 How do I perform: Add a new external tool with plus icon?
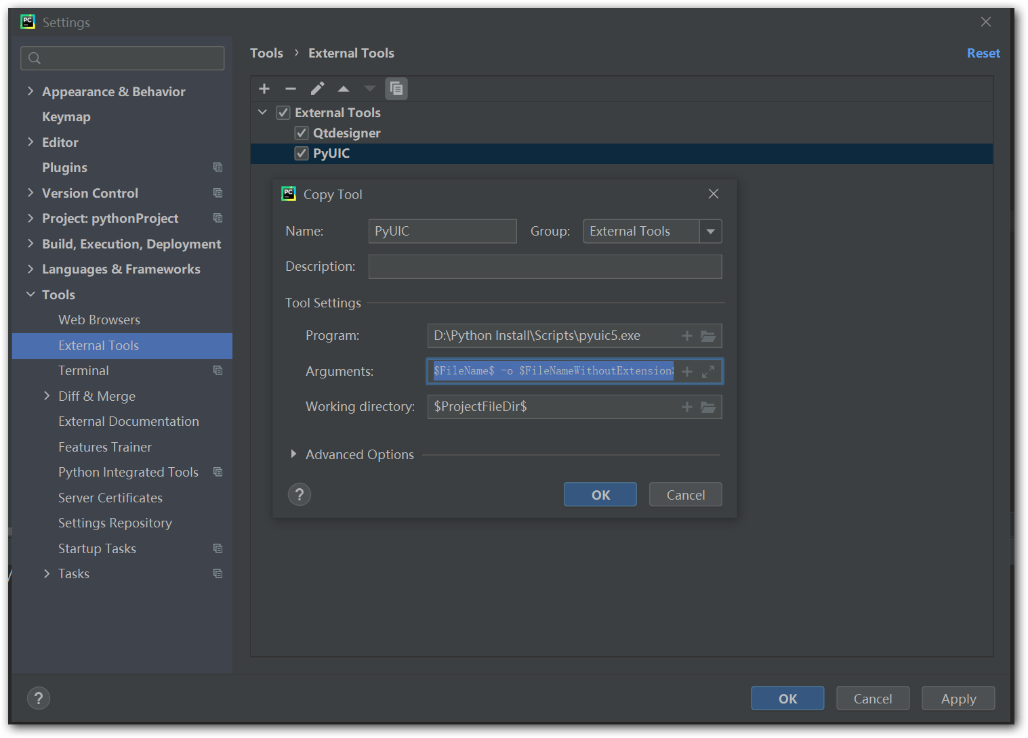point(264,89)
